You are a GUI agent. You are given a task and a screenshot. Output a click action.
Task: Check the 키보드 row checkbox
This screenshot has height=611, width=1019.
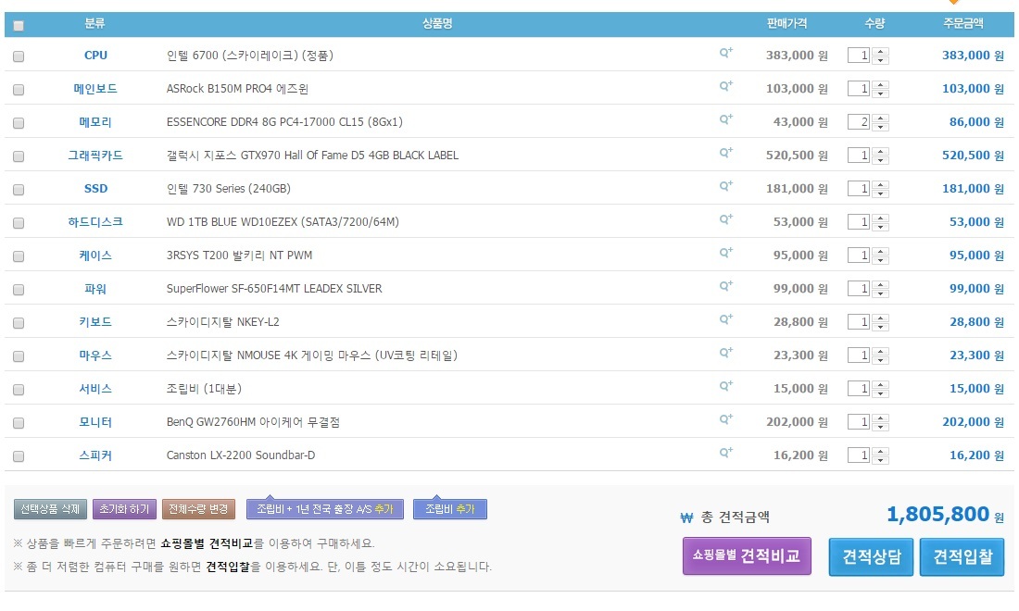pyautogui.click(x=19, y=323)
